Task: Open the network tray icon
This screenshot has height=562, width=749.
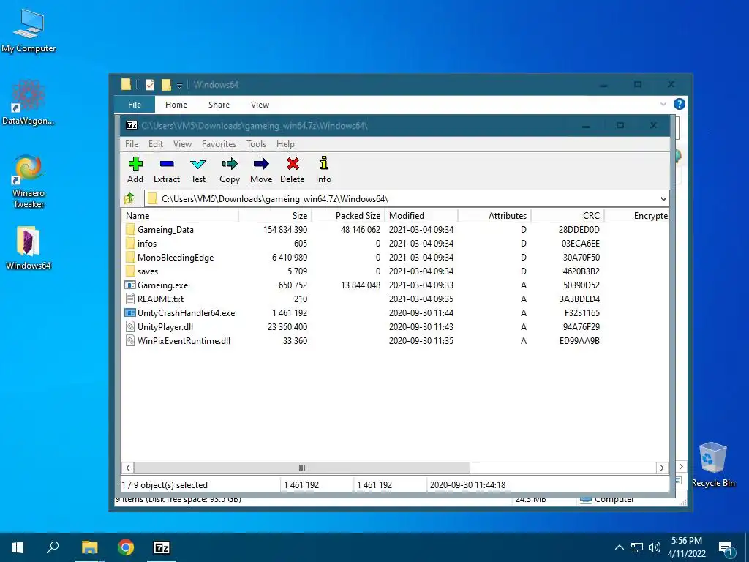Action: click(x=637, y=547)
